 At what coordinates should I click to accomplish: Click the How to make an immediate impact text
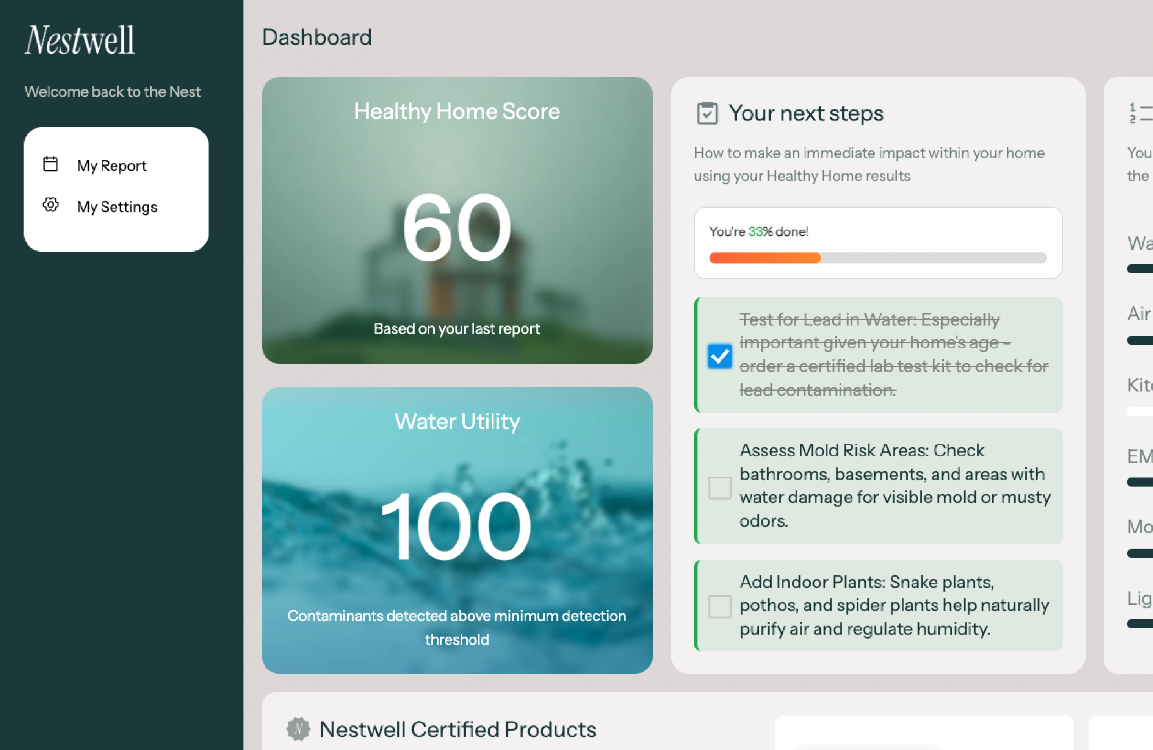tap(869, 164)
